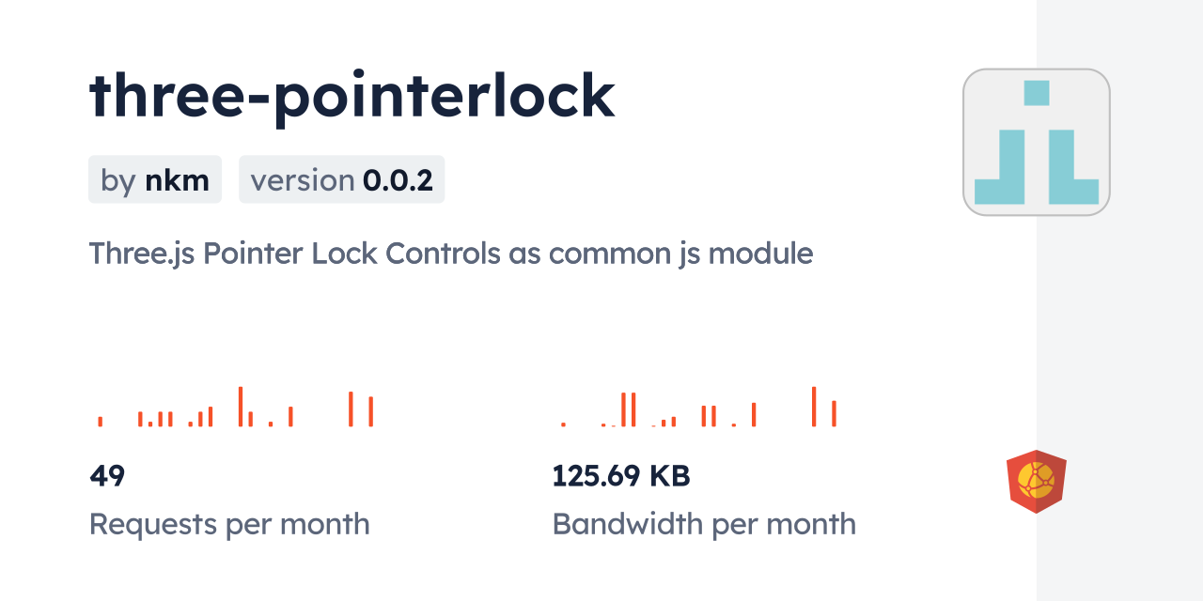Click the bandwidth per month sparkline chart
Image resolution: width=1203 pixels, height=601 pixels.
(x=698, y=408)
